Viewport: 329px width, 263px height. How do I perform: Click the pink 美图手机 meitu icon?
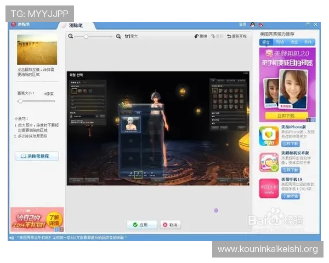pos(269,188)
